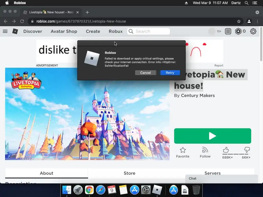Select the Livetopia New house browser tab
This screenshot has height=197, width=263.
[51, 12]
